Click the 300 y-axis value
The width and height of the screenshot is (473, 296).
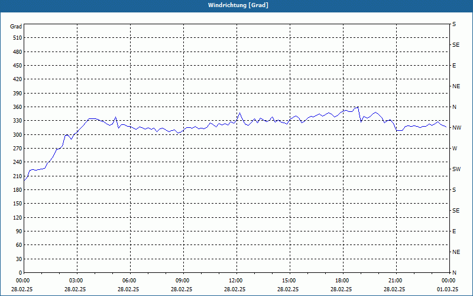[18, 135]
